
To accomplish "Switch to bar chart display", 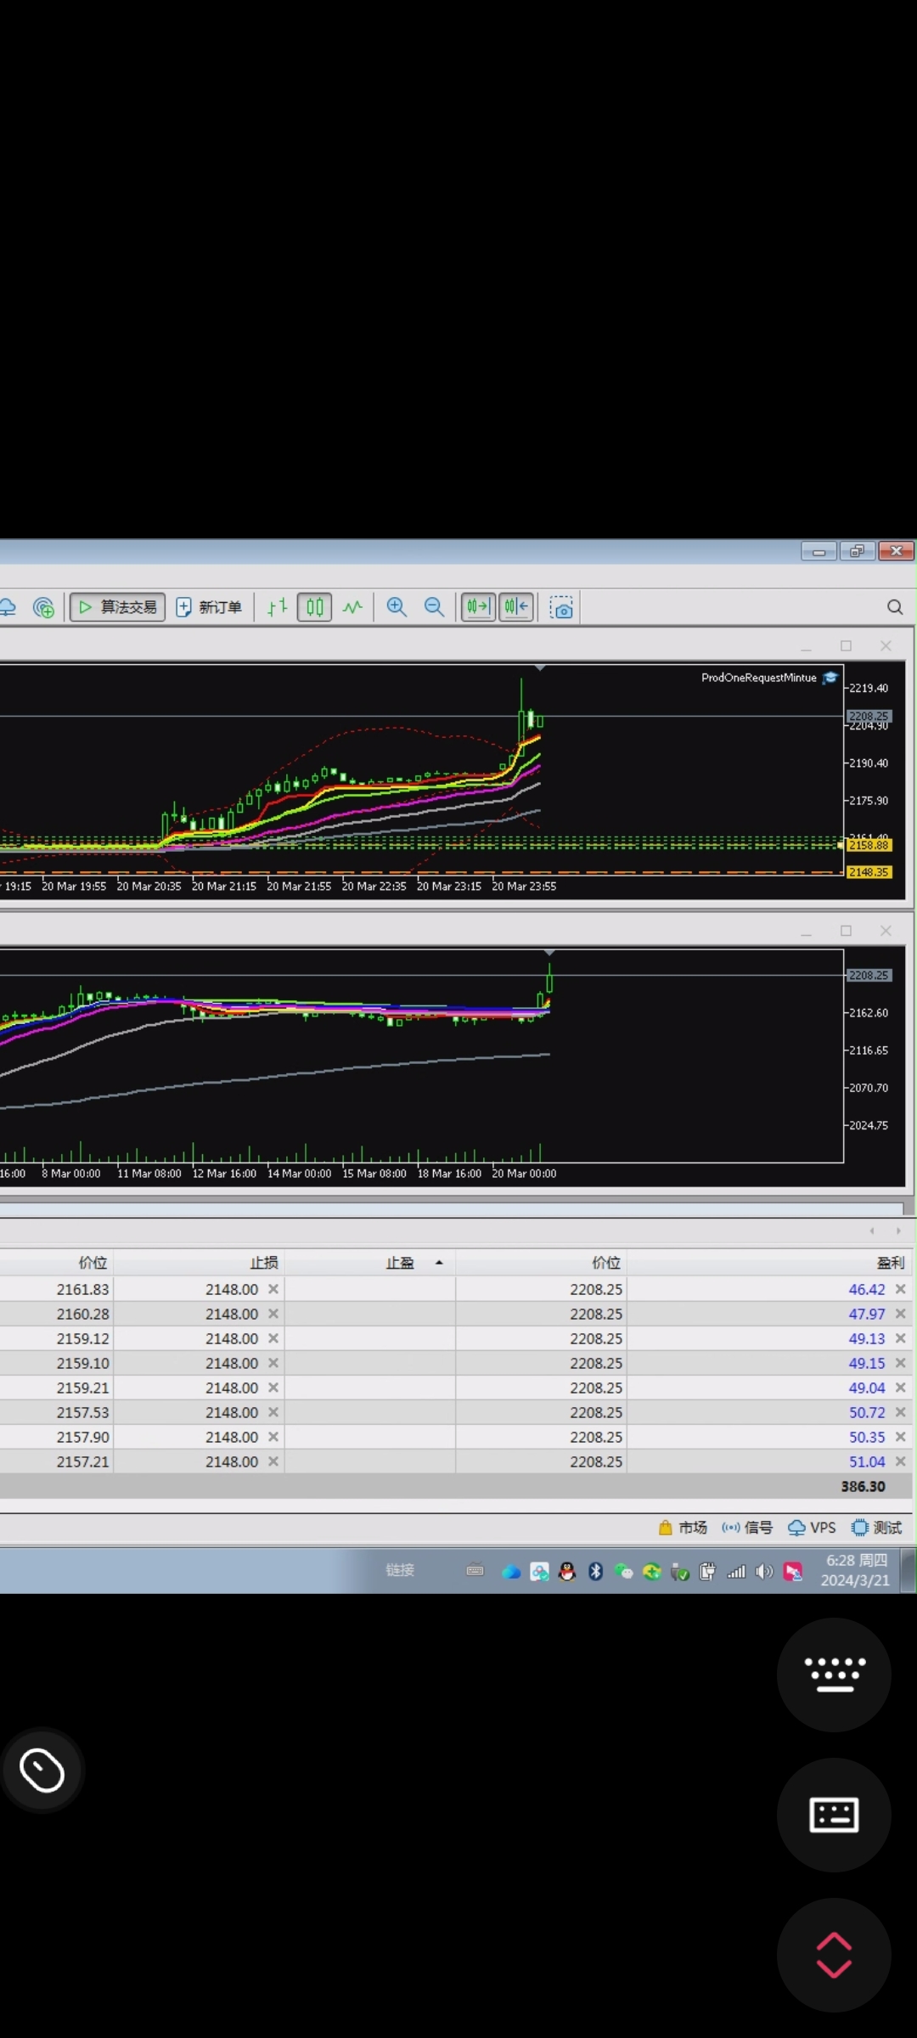I will pyautogui.click(x=278, y=607).
